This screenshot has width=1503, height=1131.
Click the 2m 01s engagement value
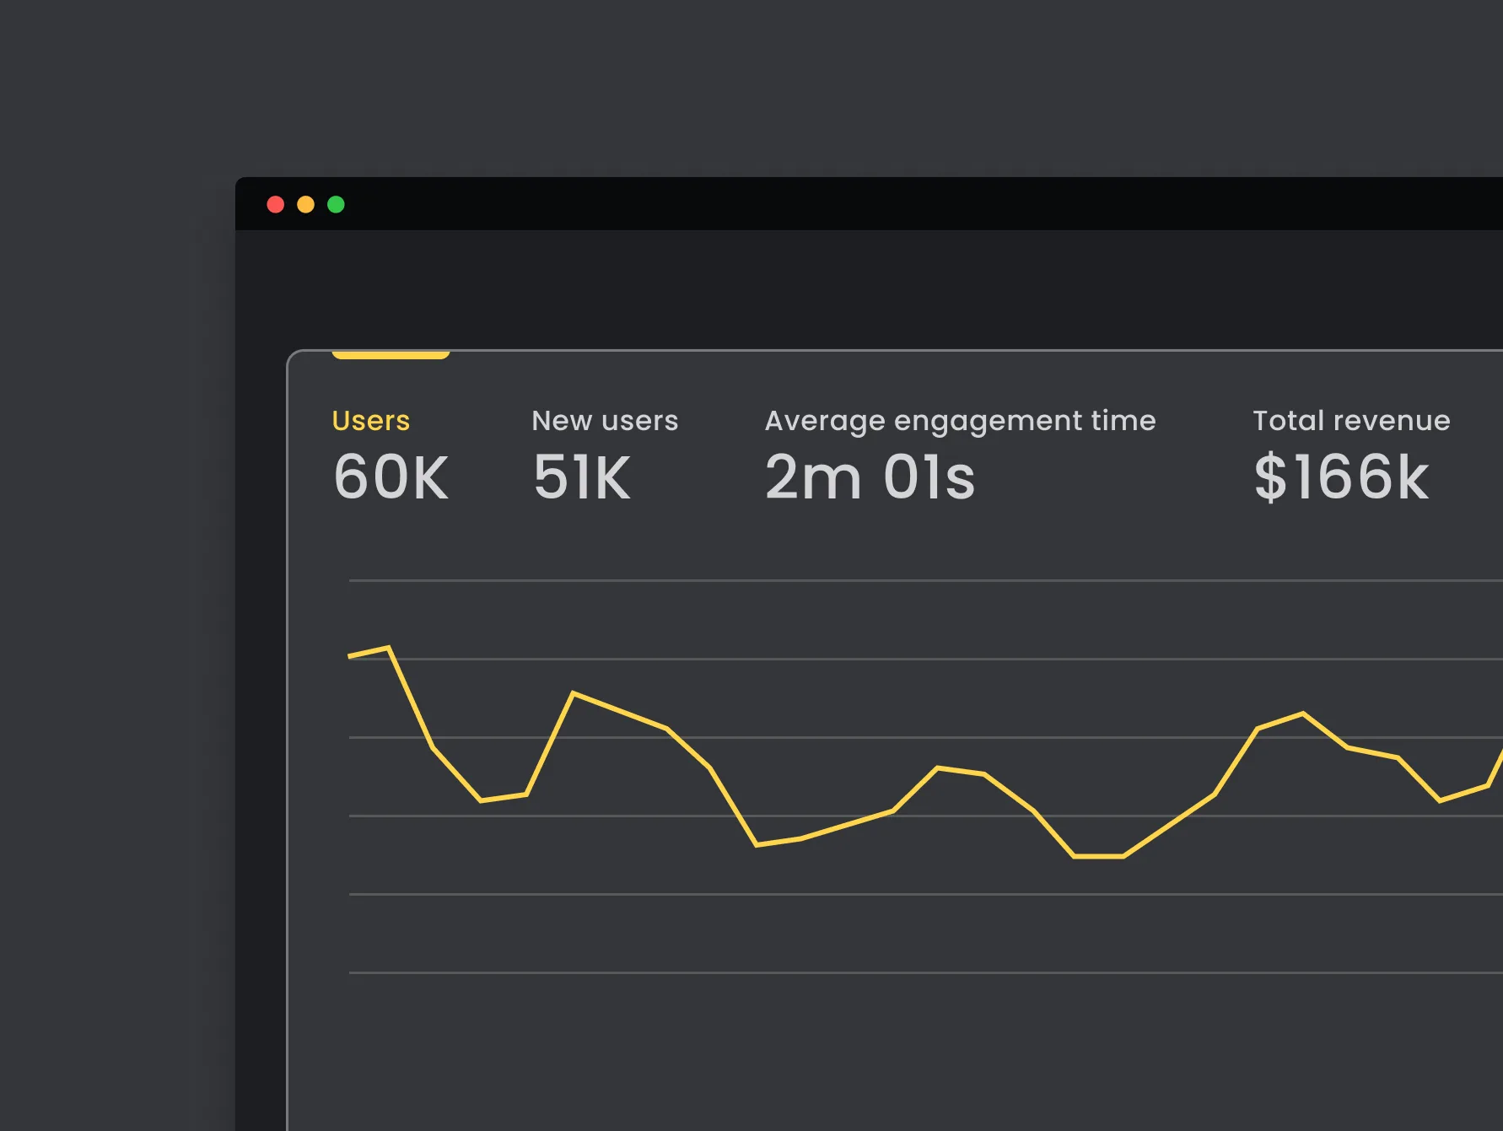click(870, 477)
